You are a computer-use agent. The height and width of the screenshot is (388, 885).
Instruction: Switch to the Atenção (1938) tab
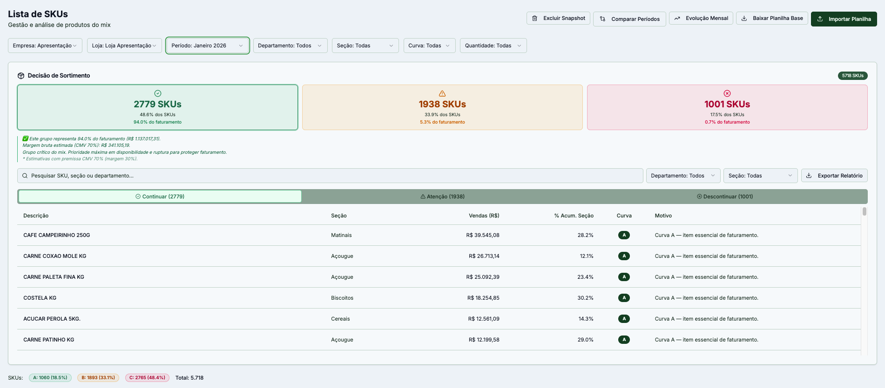coord(442,197)
